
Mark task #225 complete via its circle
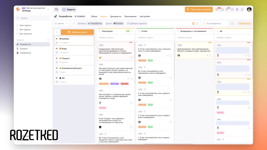tap(171, 78)
